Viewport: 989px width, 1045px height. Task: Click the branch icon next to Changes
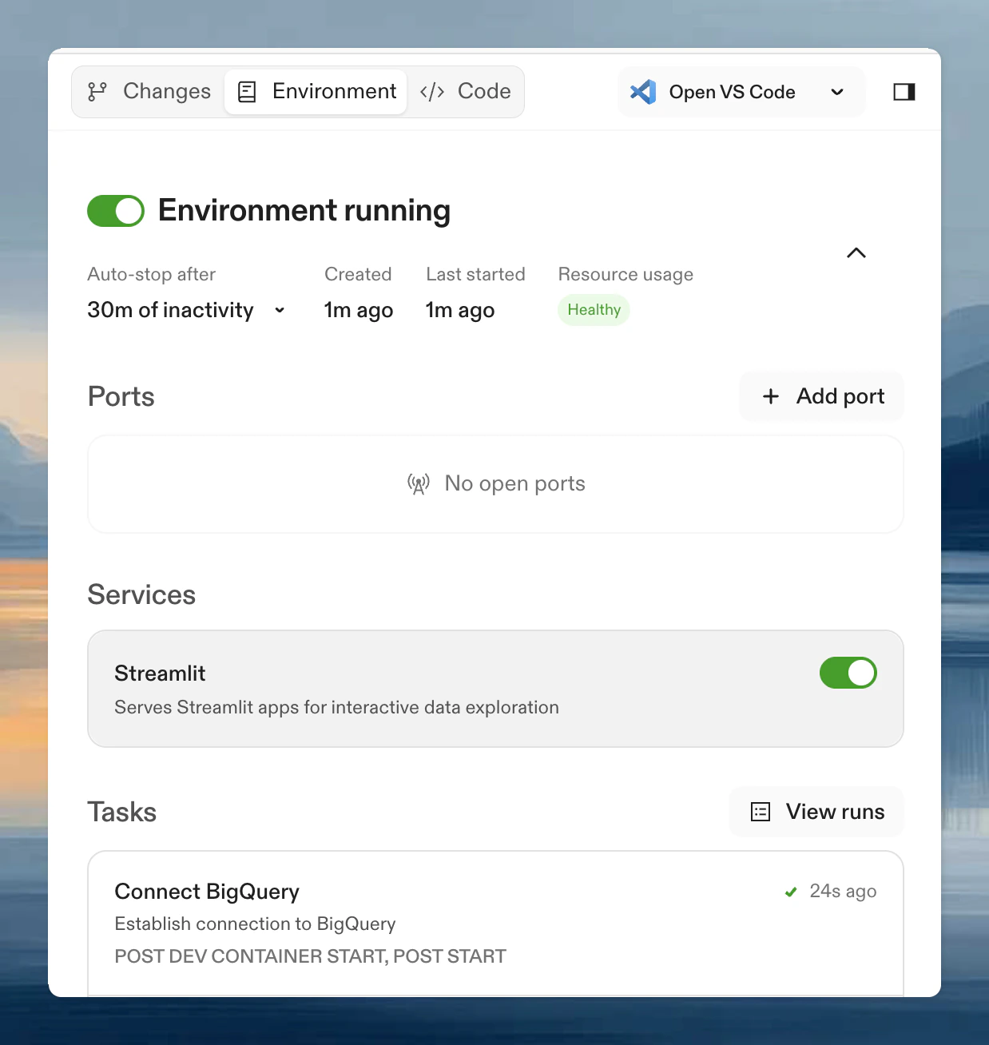click(x=97, y=91)
